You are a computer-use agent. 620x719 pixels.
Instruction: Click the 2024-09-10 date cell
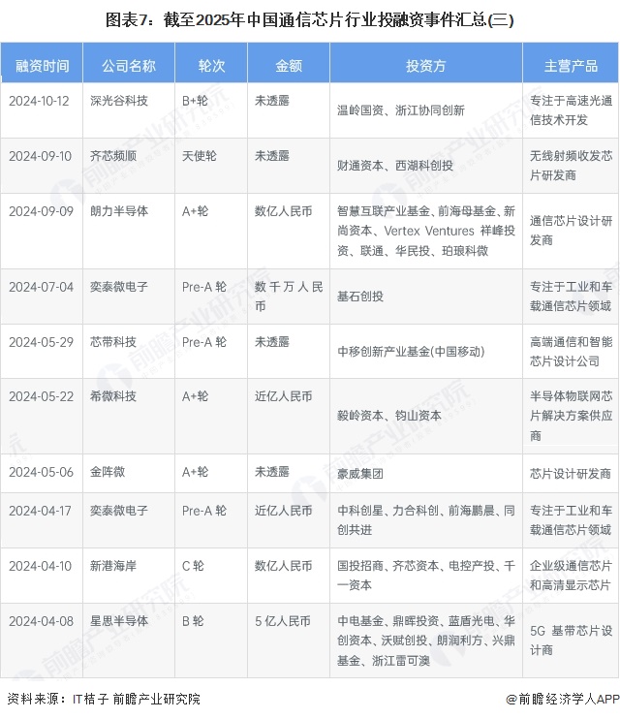pyautogui.click(x=41, y=154)
